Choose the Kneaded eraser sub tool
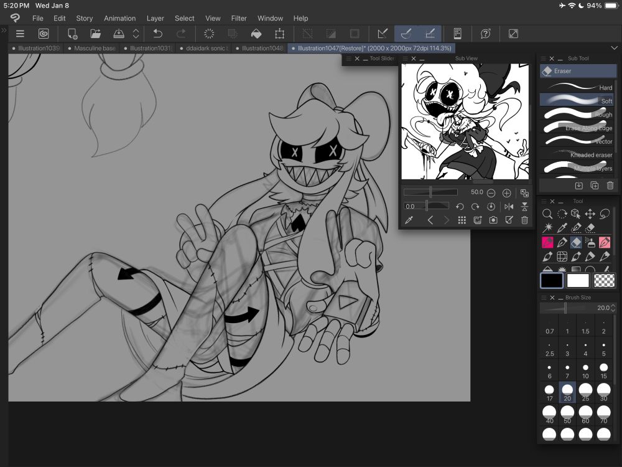 (x=577, y=154)
